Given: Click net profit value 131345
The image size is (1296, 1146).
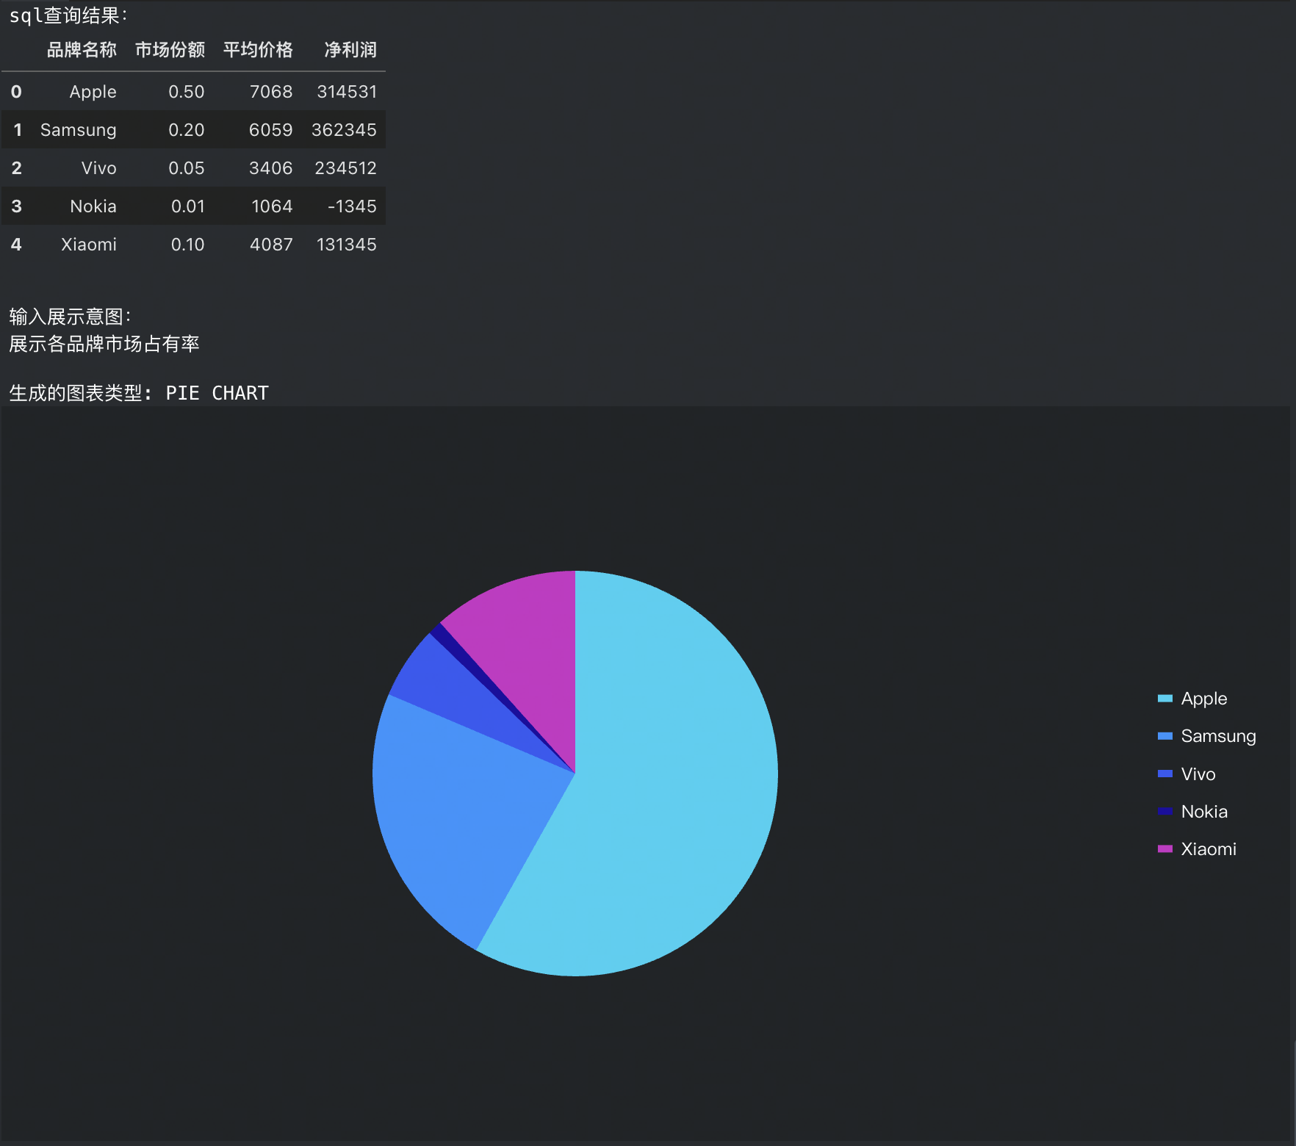Looking at the screenshot, I should click(347, 245).
